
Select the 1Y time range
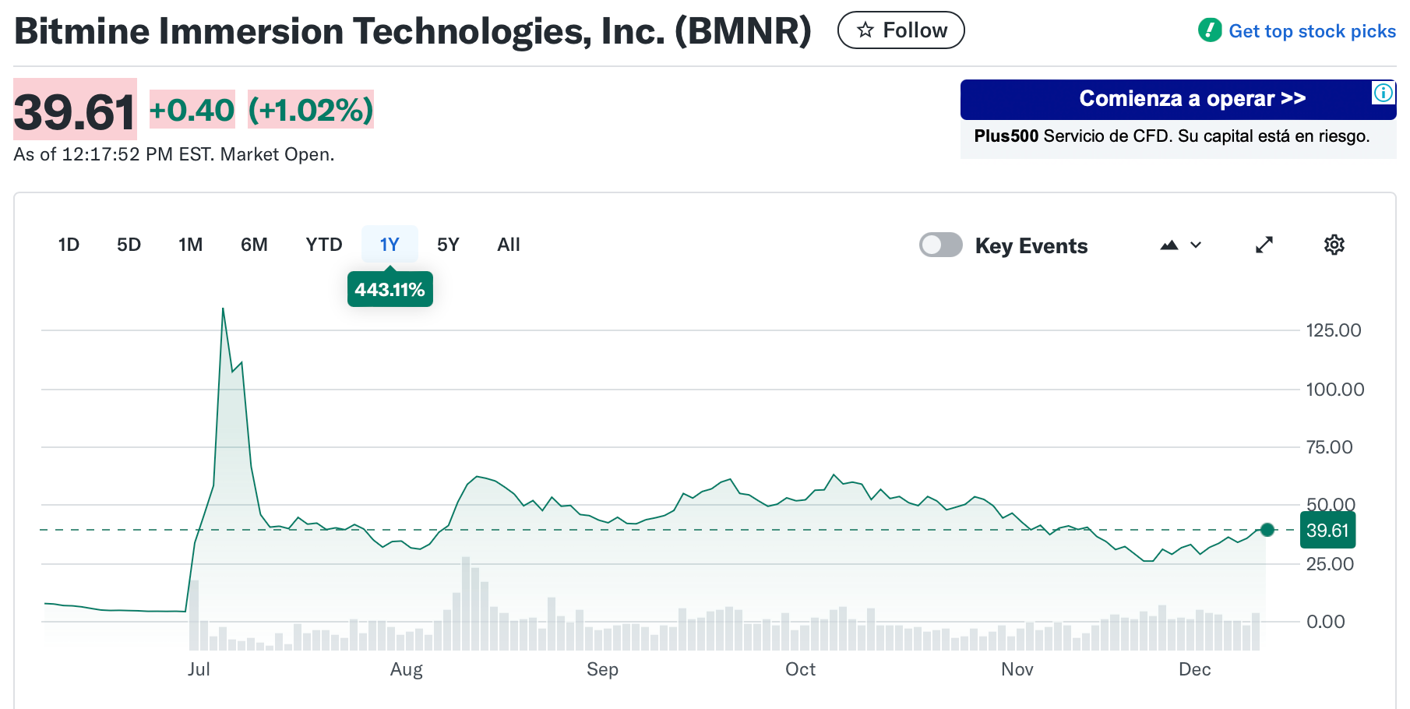tap(390, 245)
